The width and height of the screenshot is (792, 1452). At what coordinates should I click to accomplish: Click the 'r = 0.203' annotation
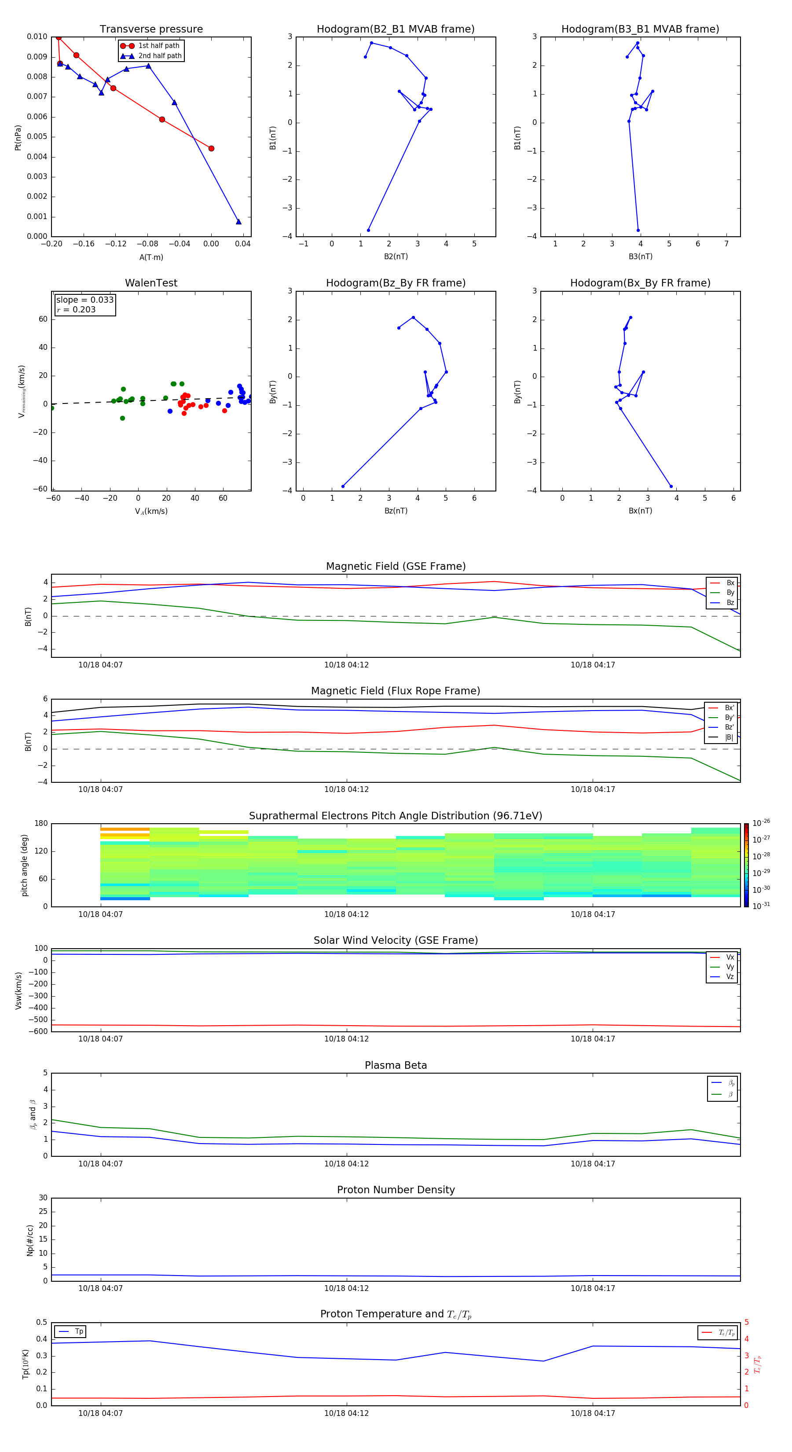(x=76, y=309)
